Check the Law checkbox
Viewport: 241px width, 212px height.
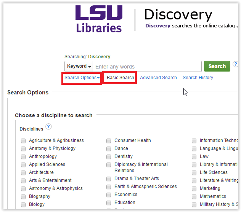point(194,157)
